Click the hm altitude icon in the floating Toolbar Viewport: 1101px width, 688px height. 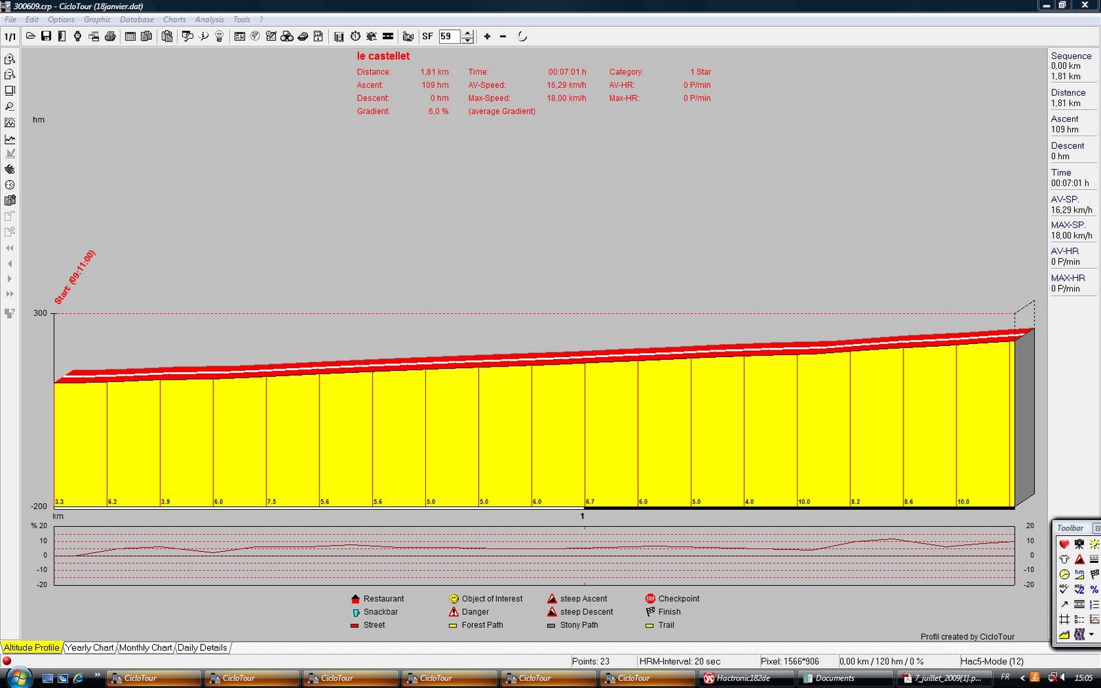(1079, 574)
